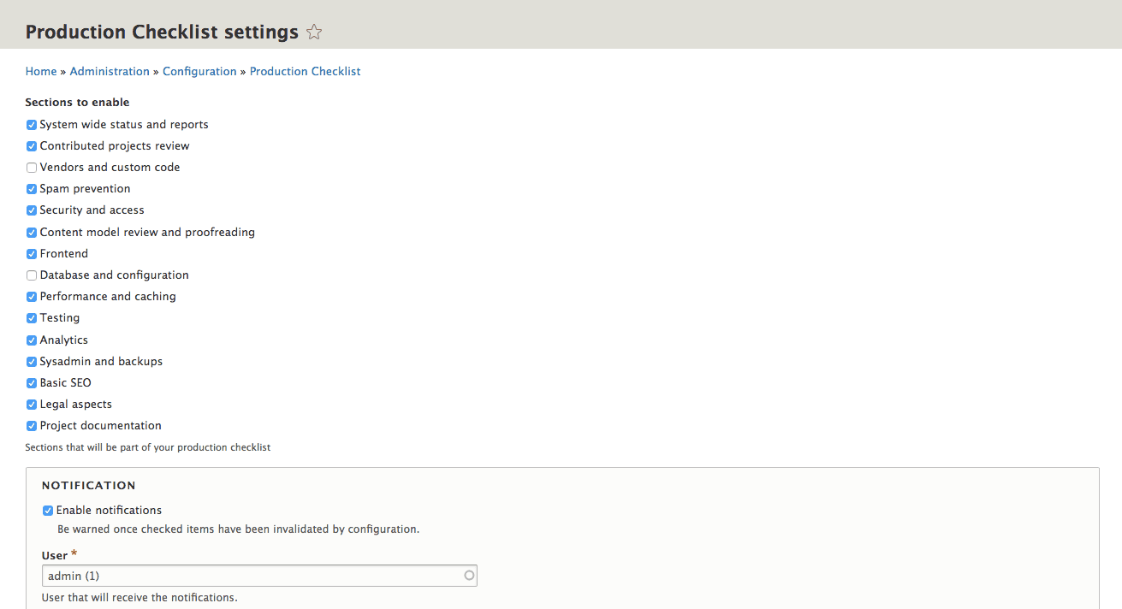Uncheck Contributed projects review
Viewport: 1122px width, 609px height.
coord(32,146)
